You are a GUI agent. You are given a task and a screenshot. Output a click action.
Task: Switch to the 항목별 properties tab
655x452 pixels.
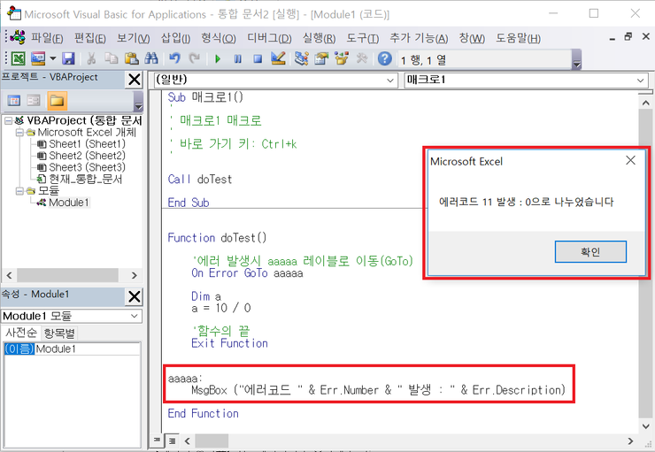point(60,333)
